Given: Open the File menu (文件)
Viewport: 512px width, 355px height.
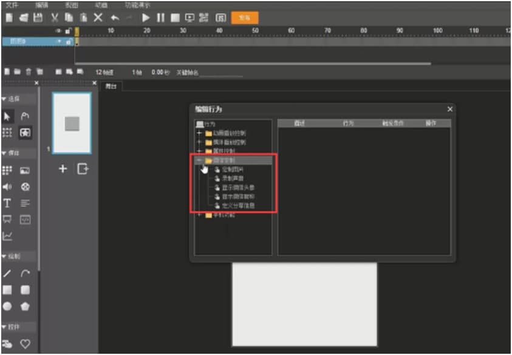Looking at the screenshot, I should point(12,5).
